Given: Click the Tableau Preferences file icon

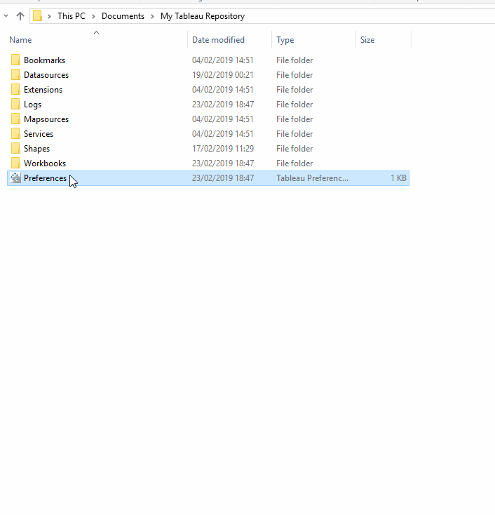Looking at the screenshot, I should point(15,178).
